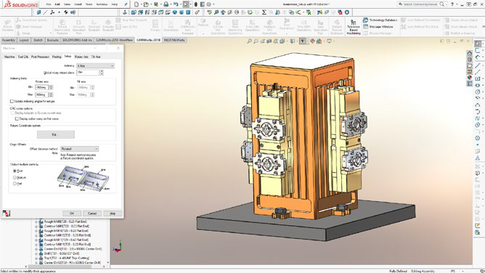
Task: Click the Undo icon
Action: pyautogui.click(x=176, y=4)
